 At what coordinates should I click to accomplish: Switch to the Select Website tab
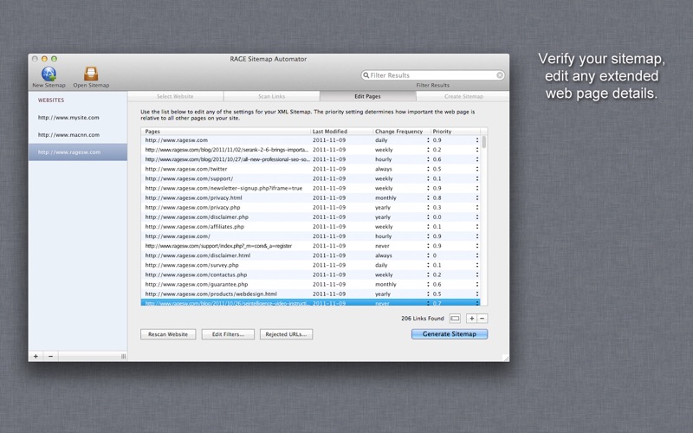click(x=175, y=96)
